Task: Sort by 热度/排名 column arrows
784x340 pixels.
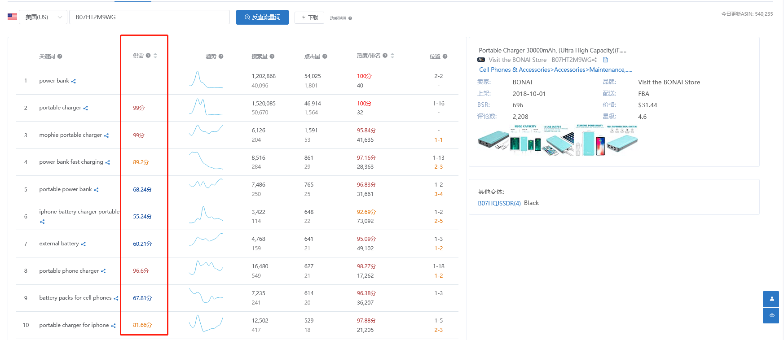Action: click(392, 56)
